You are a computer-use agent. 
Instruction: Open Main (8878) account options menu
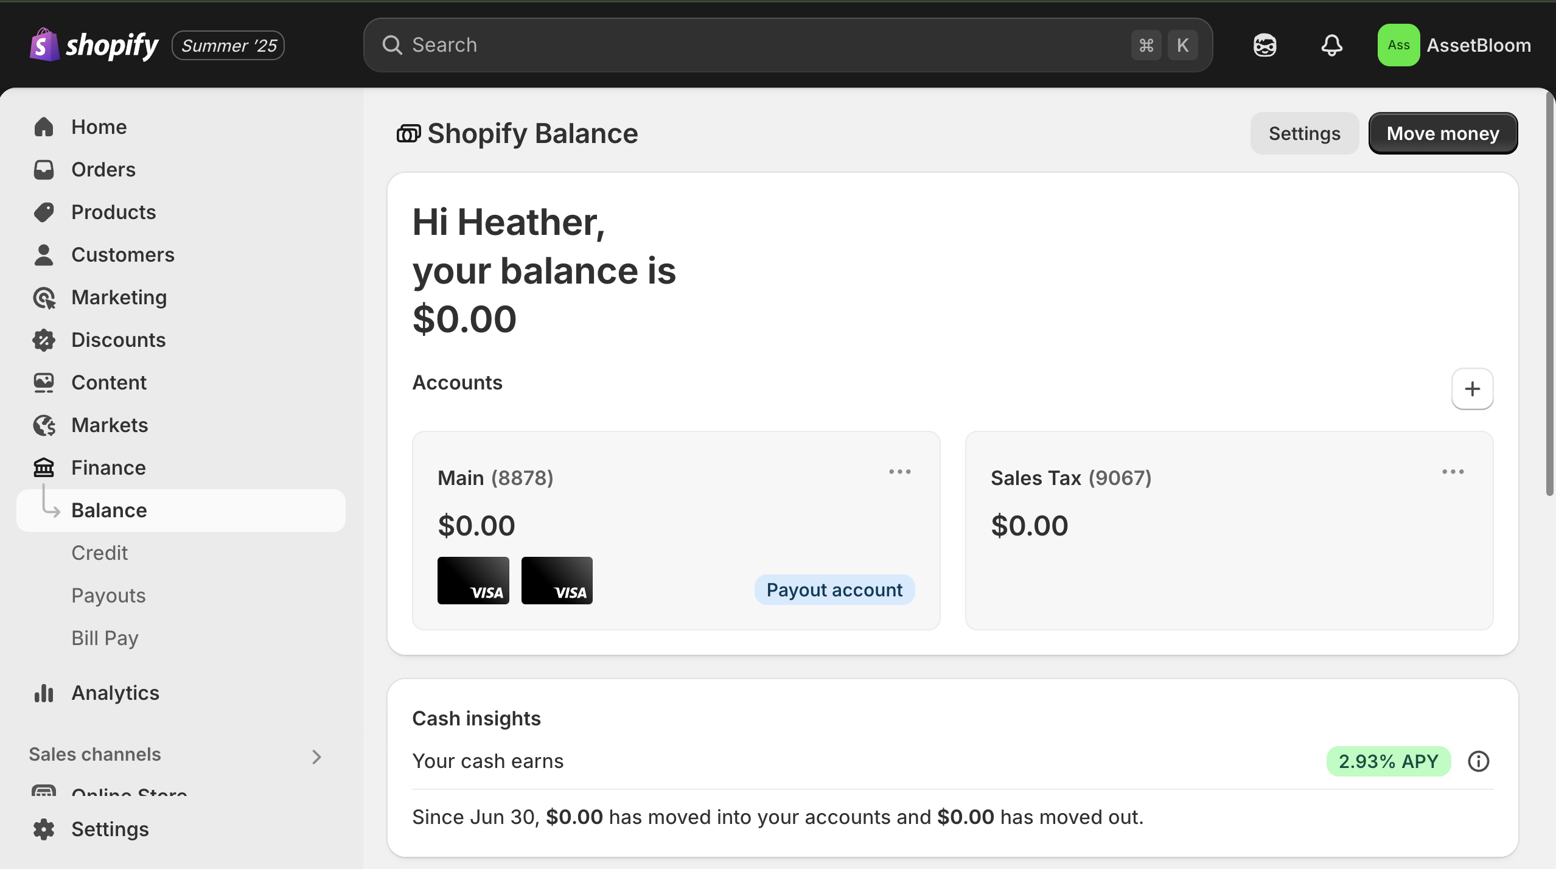click(899, 472)
